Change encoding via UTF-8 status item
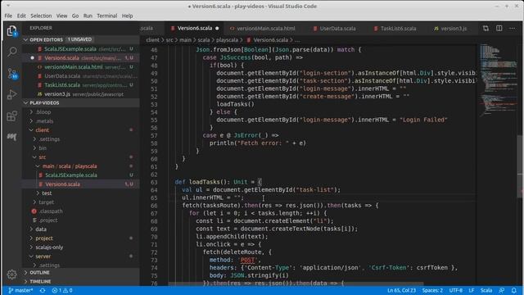The height and width of the screenshot is (295, 524). click(x=456, y=290)
